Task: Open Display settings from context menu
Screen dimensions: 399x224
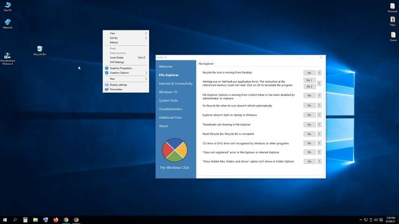Action: [x=126, y=85]
